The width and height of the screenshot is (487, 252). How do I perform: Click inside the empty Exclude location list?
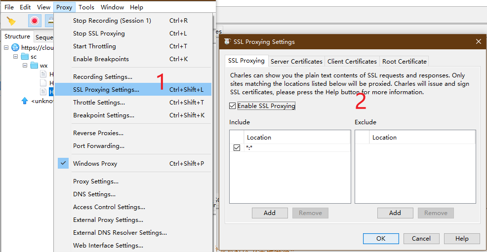click(x=415, y=173)
